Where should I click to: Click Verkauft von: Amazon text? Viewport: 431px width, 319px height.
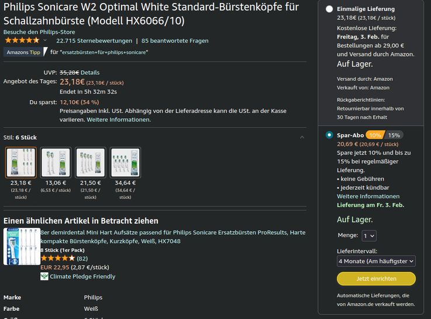(363, 88)
